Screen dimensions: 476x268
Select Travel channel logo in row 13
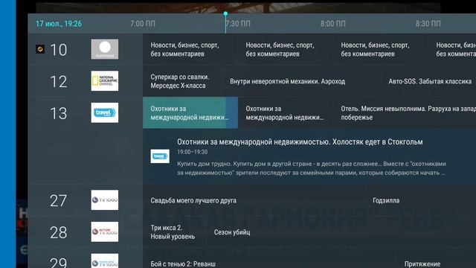coord(105,112)
